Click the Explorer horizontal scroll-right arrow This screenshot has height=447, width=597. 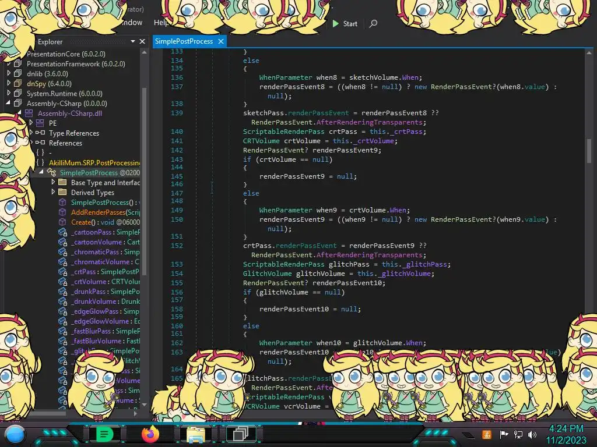[x=135, y=413]
